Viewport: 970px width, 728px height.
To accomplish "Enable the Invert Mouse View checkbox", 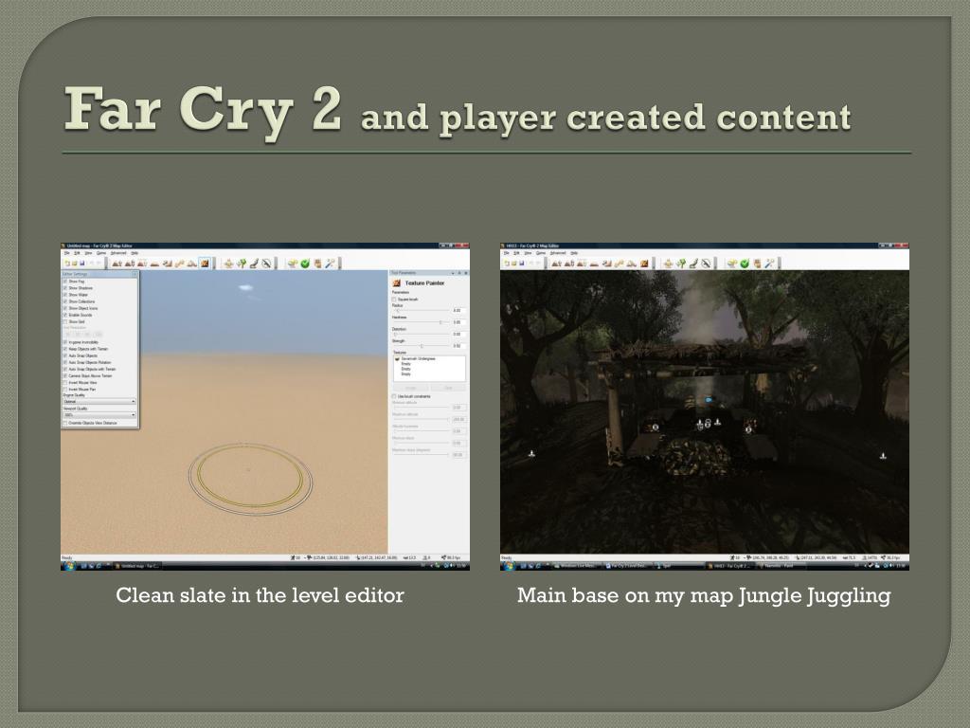I will point(65,383).
